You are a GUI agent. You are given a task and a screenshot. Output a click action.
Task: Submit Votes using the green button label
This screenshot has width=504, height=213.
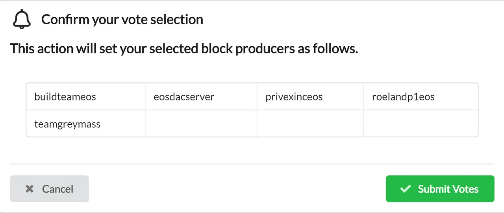[x=448, y=189]
